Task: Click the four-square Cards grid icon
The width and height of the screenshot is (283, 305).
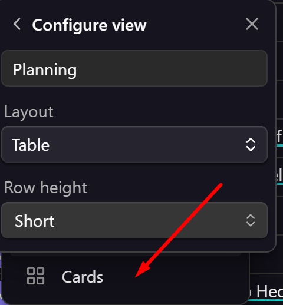Action: tap(35, 276)
